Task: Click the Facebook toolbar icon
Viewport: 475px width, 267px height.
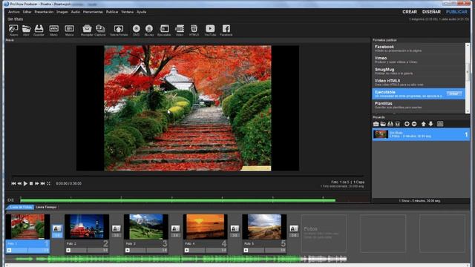Action: [226, 29]
